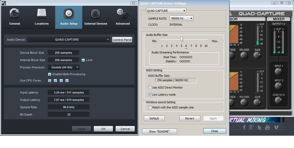Toggle Enable Multi-Processing checkbox

tap(49, 74)
